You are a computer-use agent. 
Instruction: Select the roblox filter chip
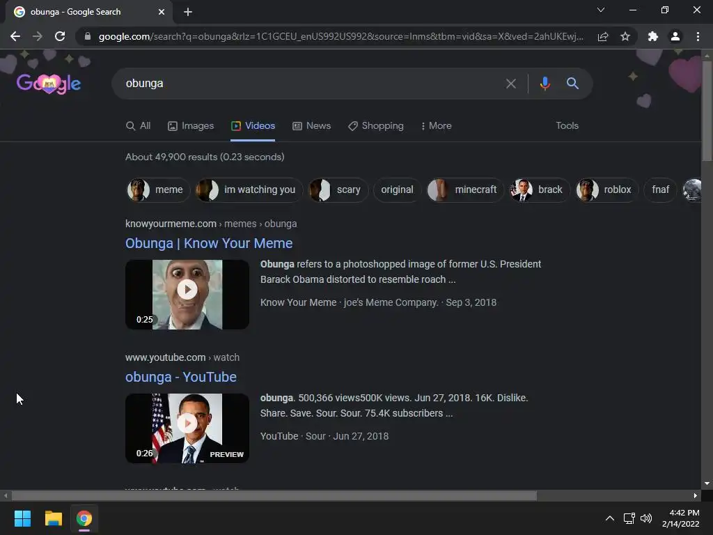(606, 189)
